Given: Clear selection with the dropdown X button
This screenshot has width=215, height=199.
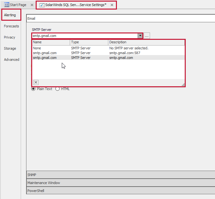Looking at the screenshot, I should pos(36,82).
